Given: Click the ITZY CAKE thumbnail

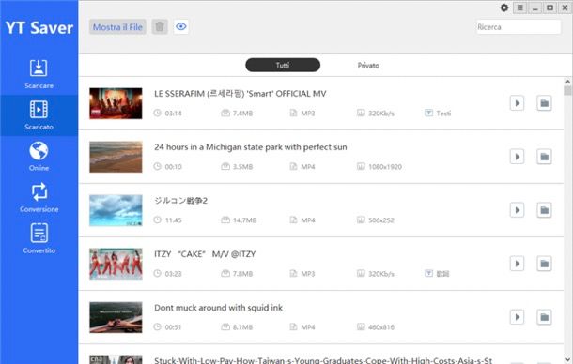Looking at the screenshot, I should point(116,264).
